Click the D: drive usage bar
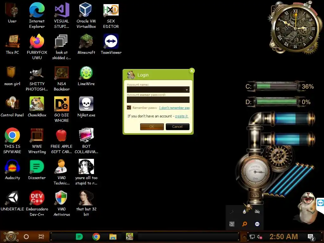The image size is (324, 243). [x=277, y=102]
